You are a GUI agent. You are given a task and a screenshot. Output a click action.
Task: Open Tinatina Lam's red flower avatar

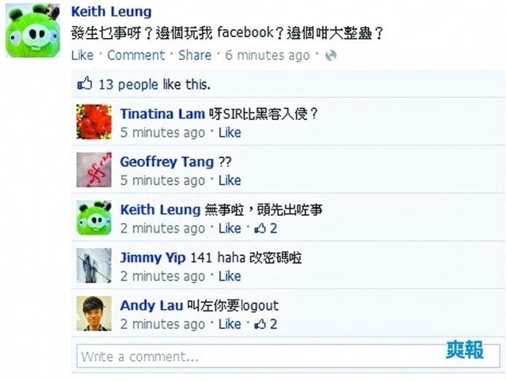point(94,122)
